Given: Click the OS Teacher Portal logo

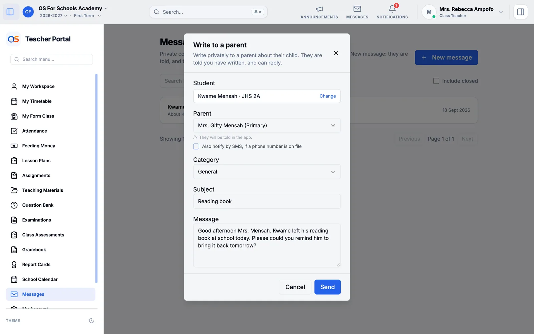Looking at the screenshot, I should (x=13, y=39).
